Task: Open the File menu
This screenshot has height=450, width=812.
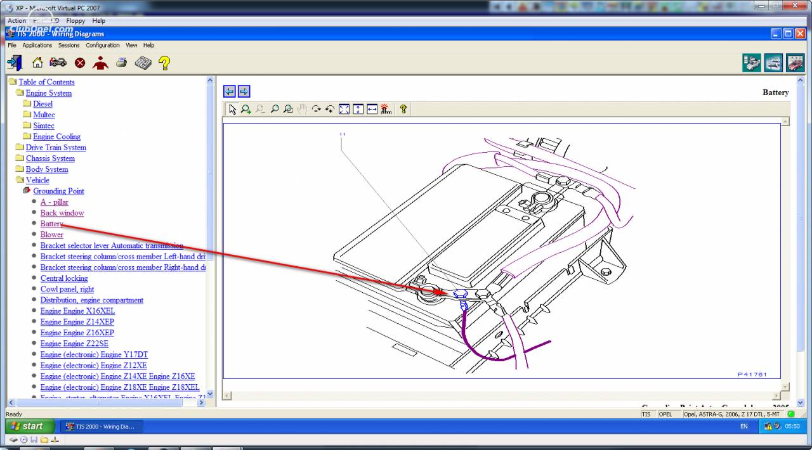Action: [12, 45]
